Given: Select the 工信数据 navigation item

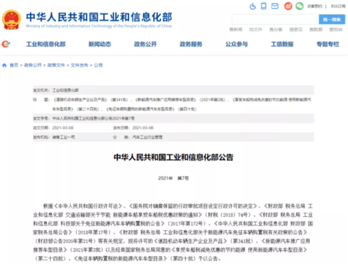Looking at the screenshot, I should (282, 44).
